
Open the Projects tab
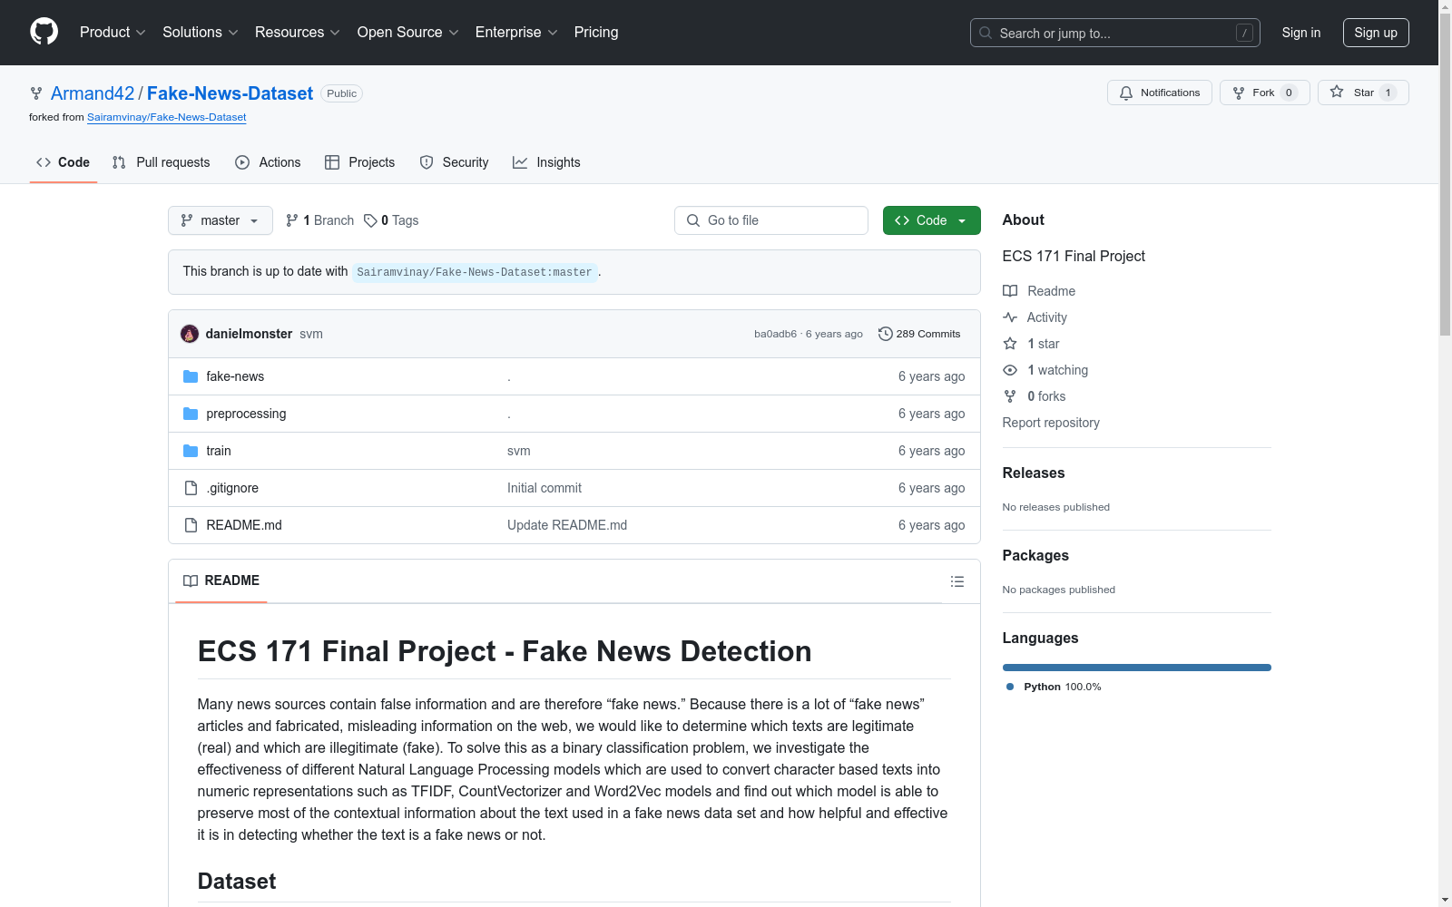(360, 162)
